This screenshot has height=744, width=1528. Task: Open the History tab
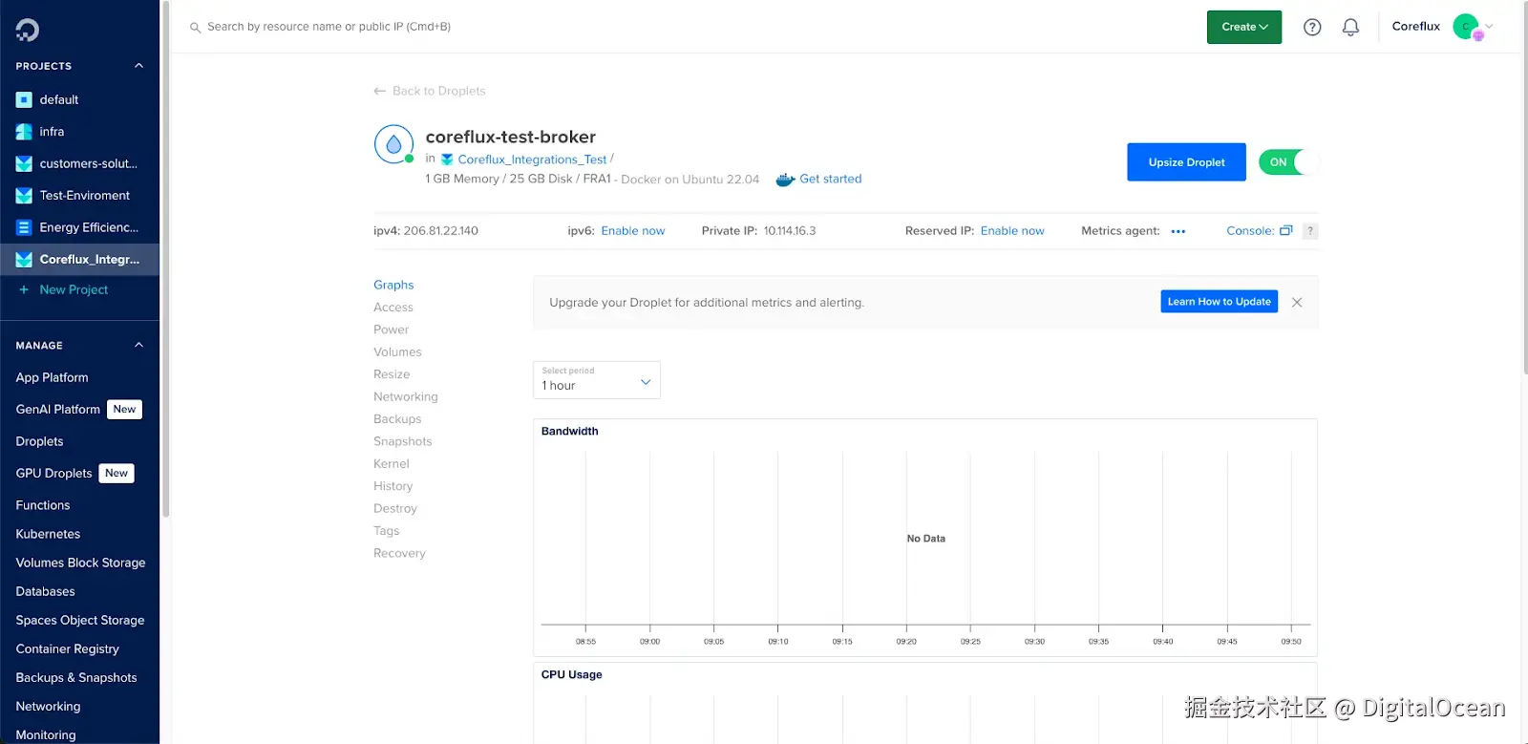click(393, 486)
